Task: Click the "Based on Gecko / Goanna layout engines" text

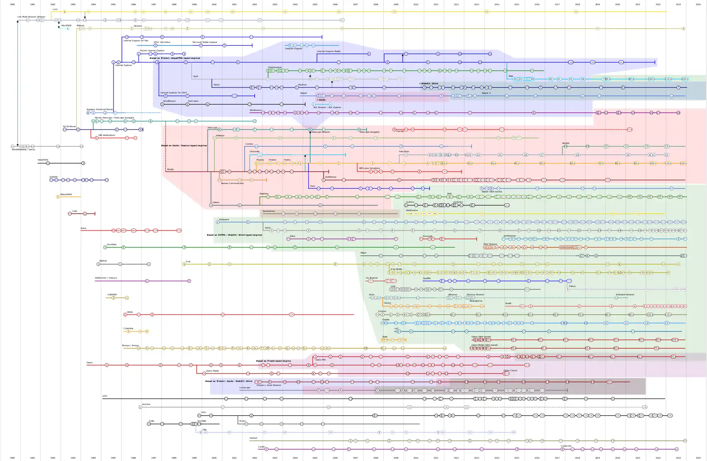Action: [184, 145]
